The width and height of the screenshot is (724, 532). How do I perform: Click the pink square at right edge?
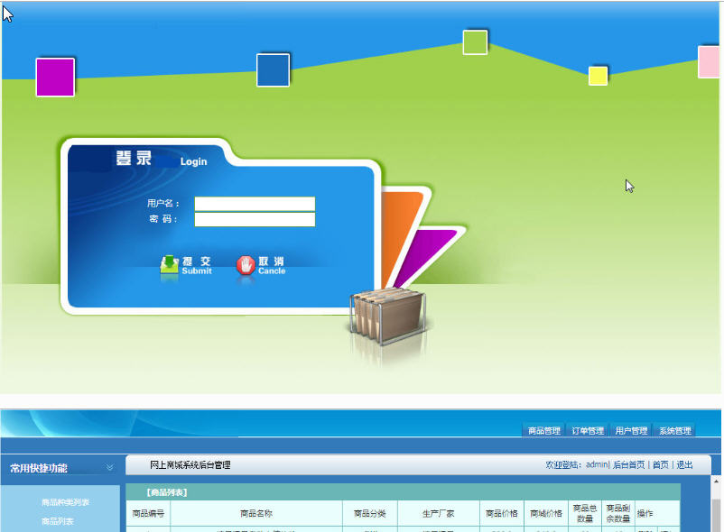[710, 62]
